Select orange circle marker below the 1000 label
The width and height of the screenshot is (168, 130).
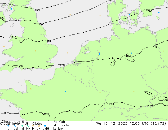tap(41, 12)
